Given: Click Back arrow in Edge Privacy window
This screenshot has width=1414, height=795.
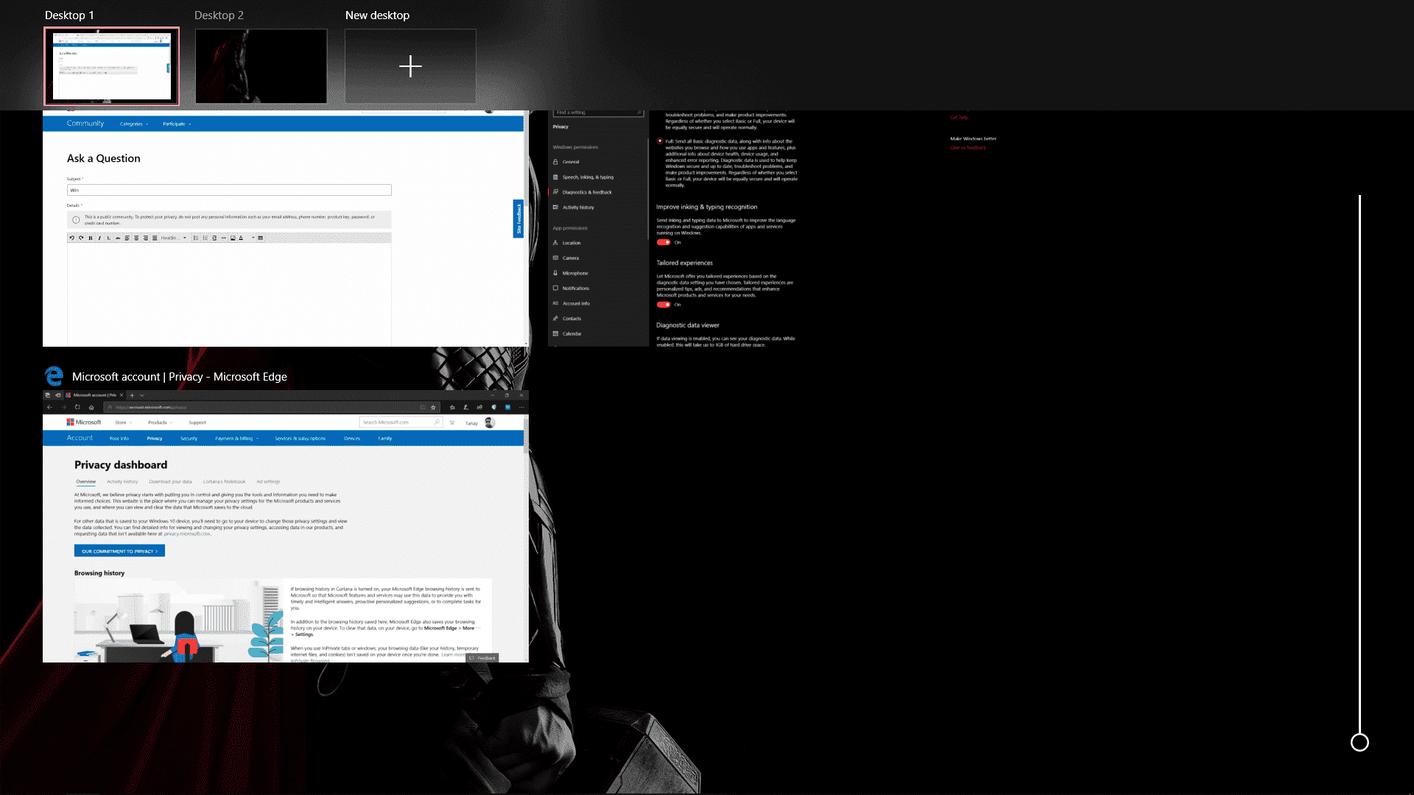Looking at the screenshot, I should point(49,407).
